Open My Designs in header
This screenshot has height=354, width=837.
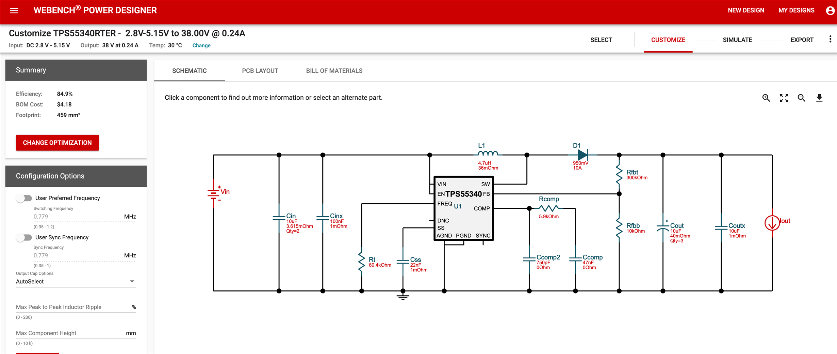pyautogui.click(x=796, y=11)
